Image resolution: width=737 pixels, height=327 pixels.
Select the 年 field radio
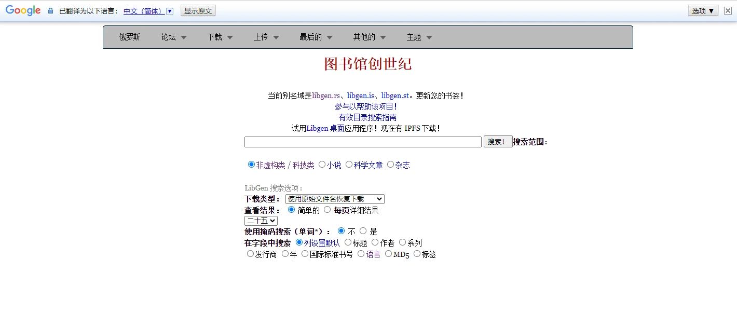click(285, 254)
